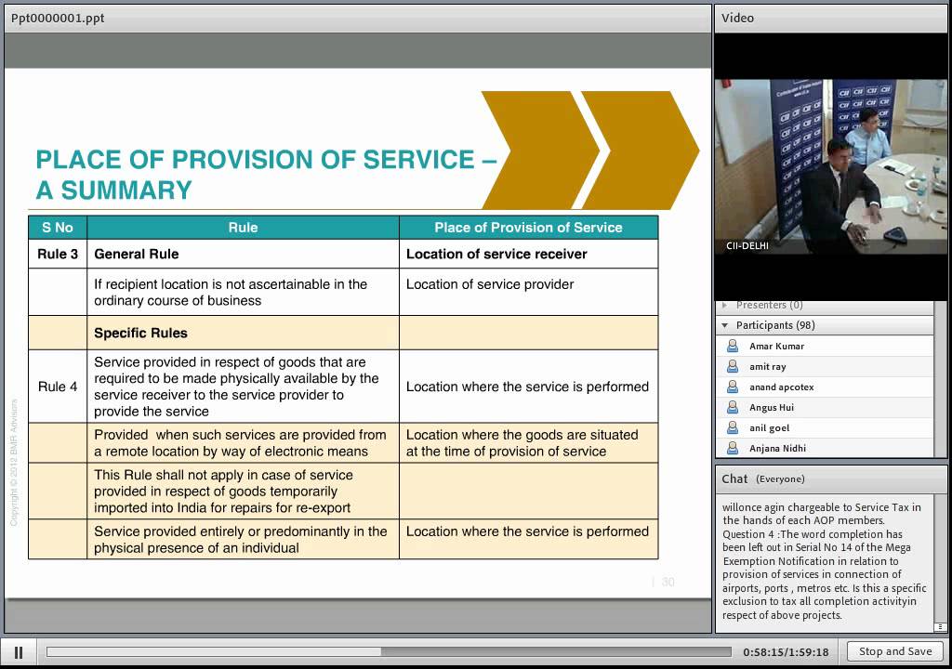
Task: Click the Ppt0000001.ppt panel title
Action: point(58,19)
